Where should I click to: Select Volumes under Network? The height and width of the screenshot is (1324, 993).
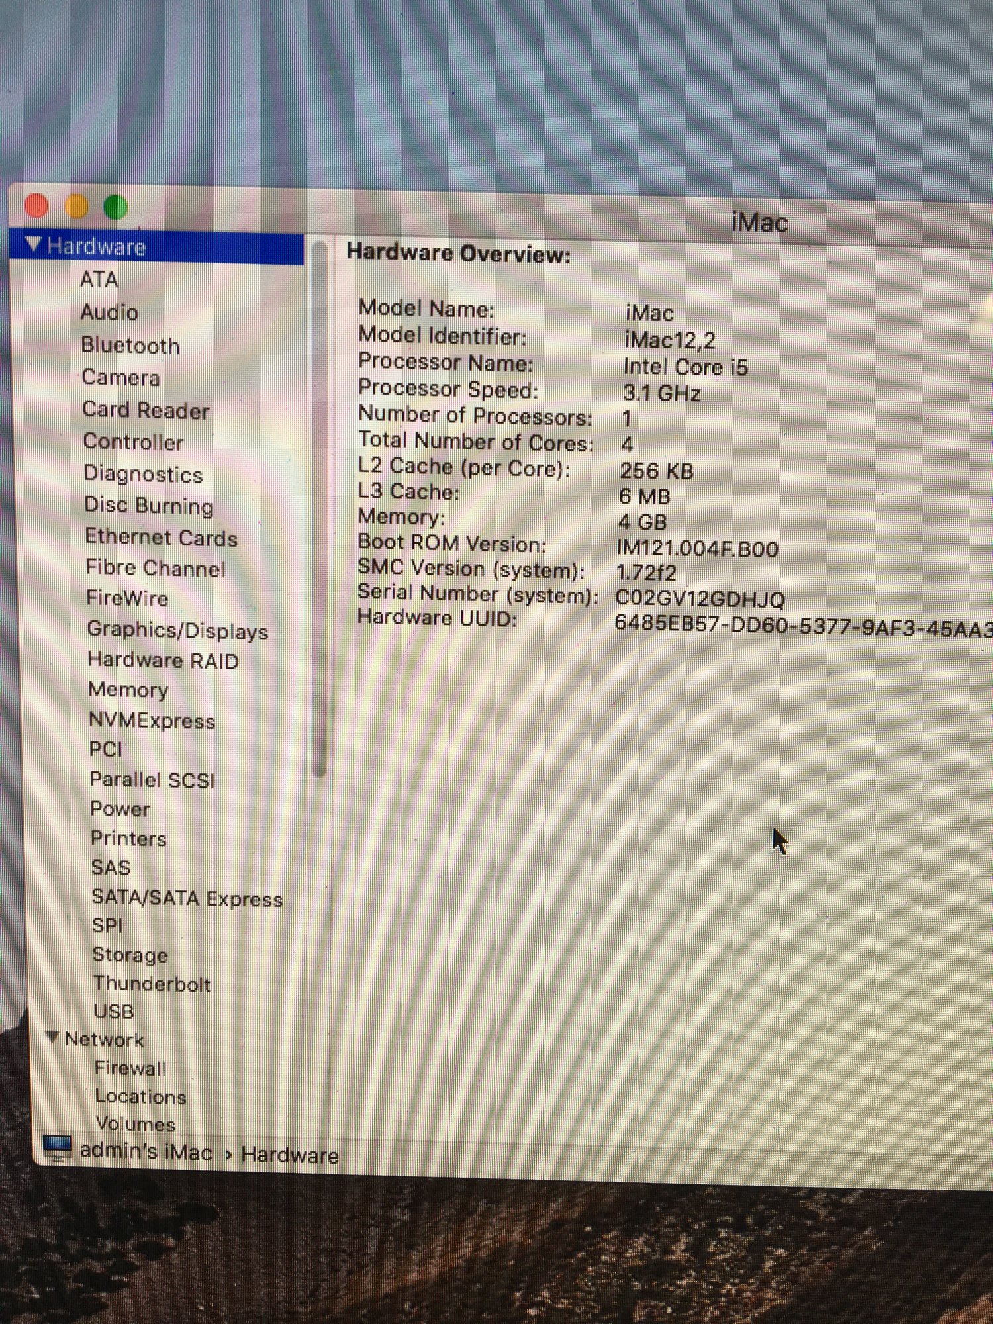point(136,1123)
